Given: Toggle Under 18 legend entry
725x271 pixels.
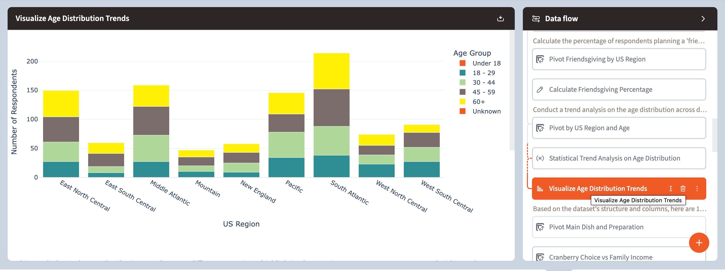Looking at the screenshot, I should click(x=480, y=63).
